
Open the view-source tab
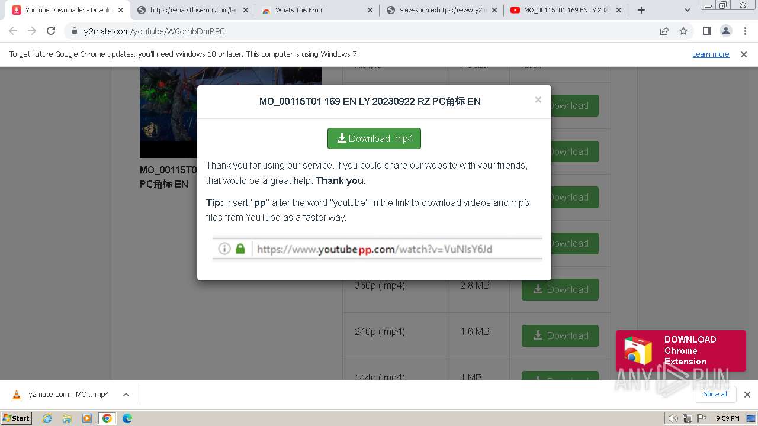click(442, 10)
